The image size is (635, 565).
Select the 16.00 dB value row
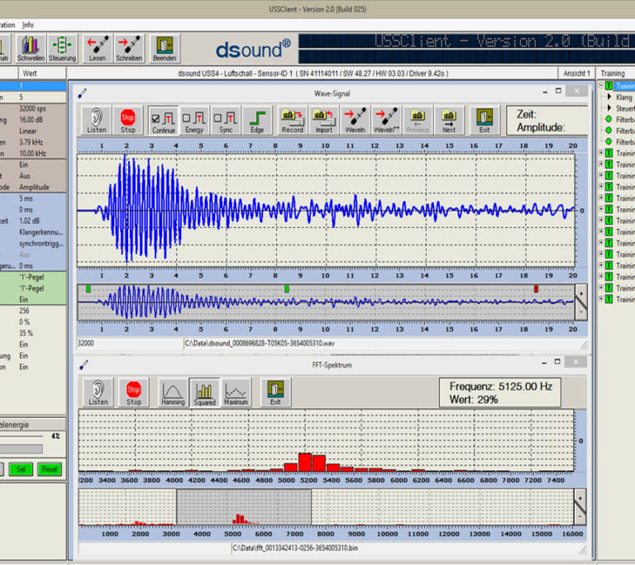click(33, 120)
